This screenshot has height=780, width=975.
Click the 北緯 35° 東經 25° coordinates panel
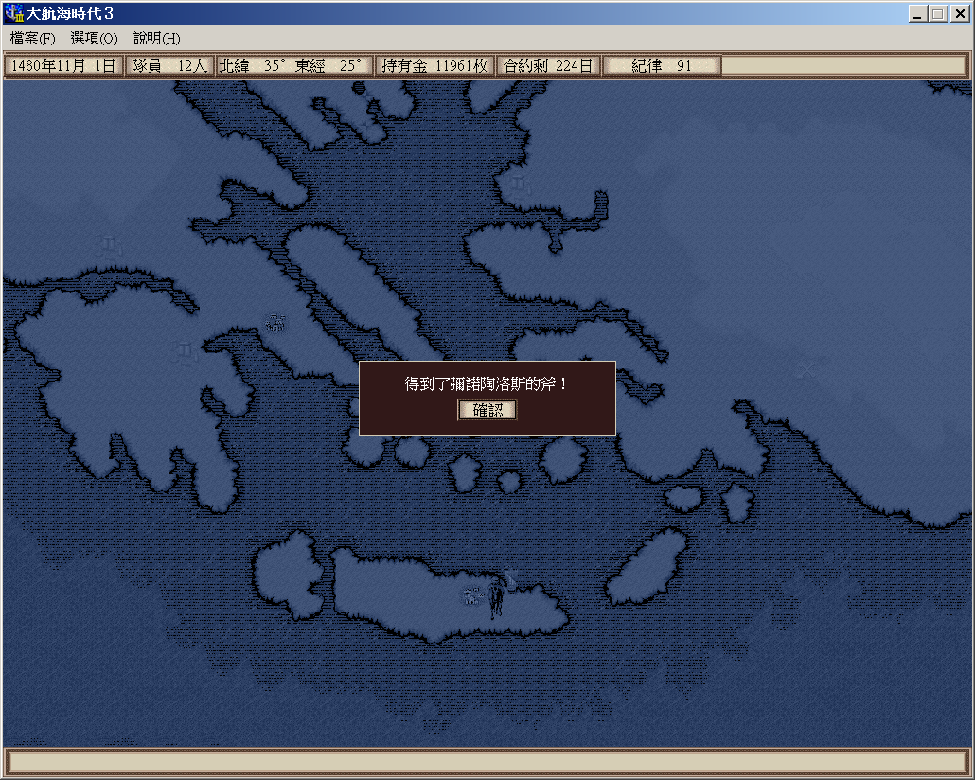293,65
